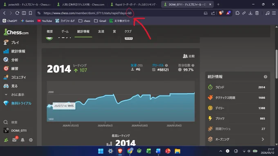
Task: Select デイリー 1388 stats row
Action: [237, 108]
